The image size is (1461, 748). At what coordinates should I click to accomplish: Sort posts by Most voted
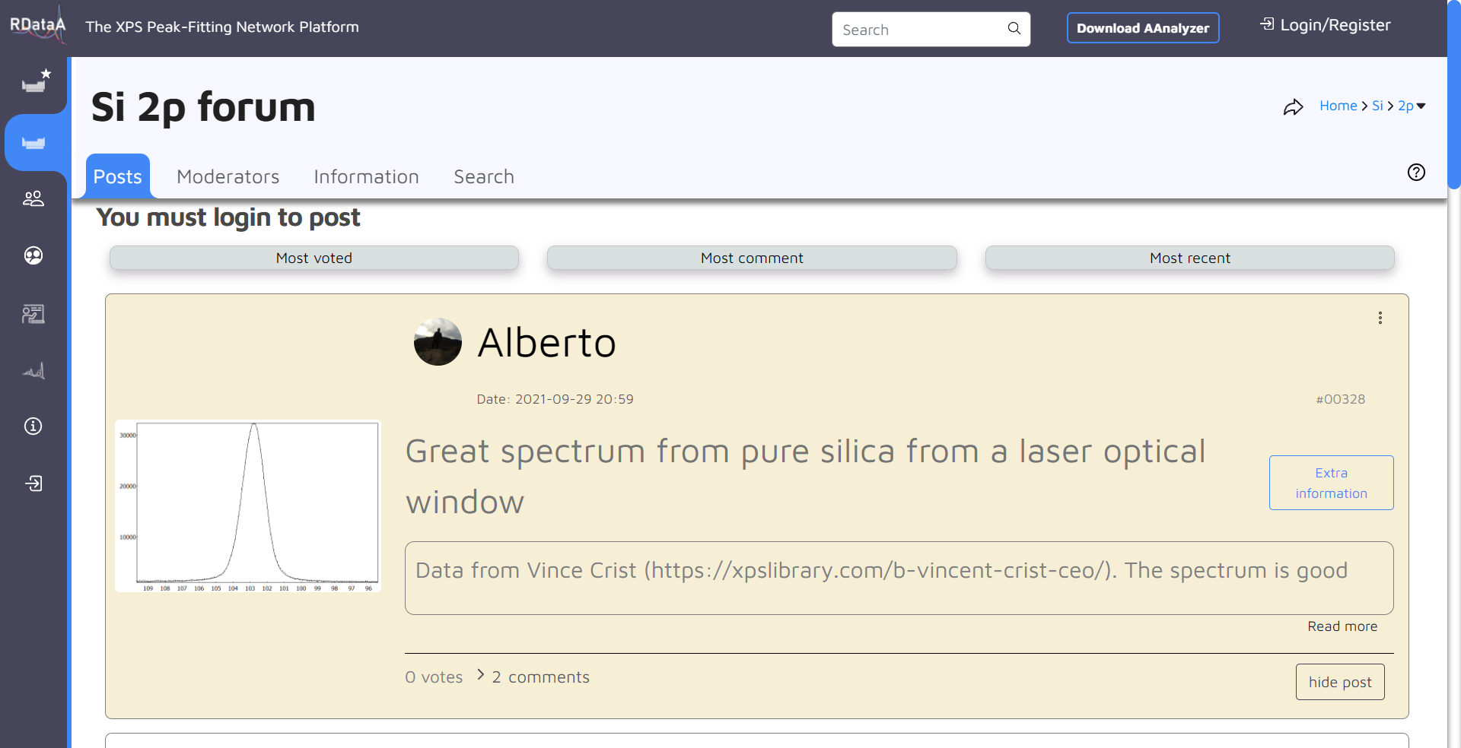click(x=314, y=258)
